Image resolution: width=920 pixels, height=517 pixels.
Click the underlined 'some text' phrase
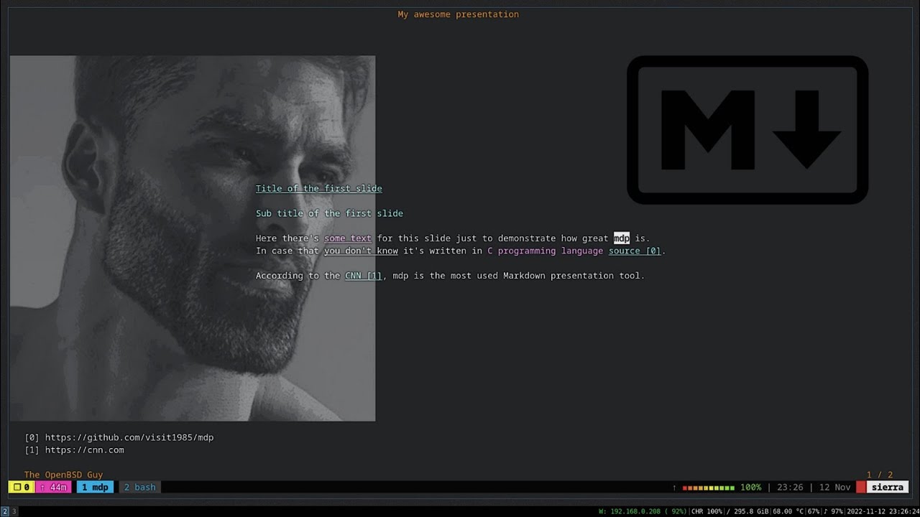(x=348, y=238)
